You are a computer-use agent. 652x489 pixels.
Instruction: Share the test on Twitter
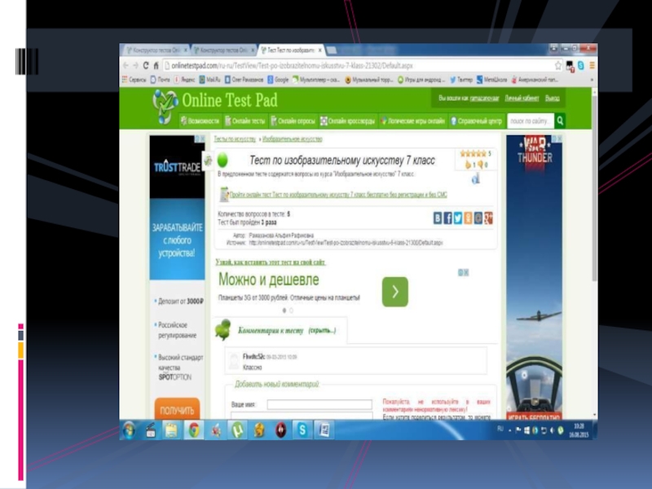pyautogui.click(x=458, y=218)
